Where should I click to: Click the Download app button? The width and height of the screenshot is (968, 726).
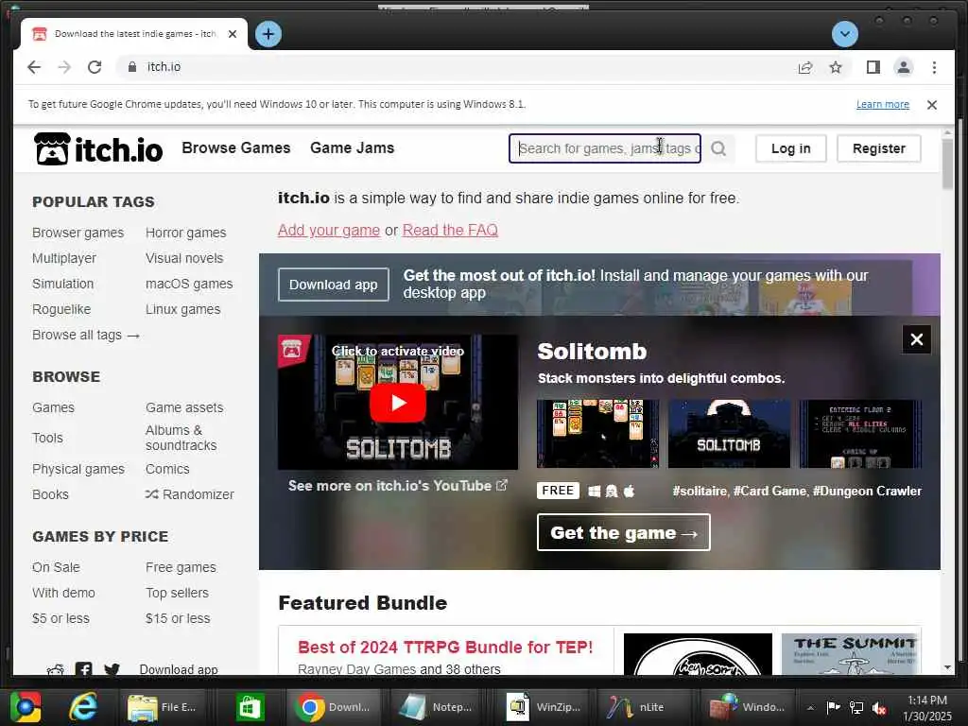point(334,285)
